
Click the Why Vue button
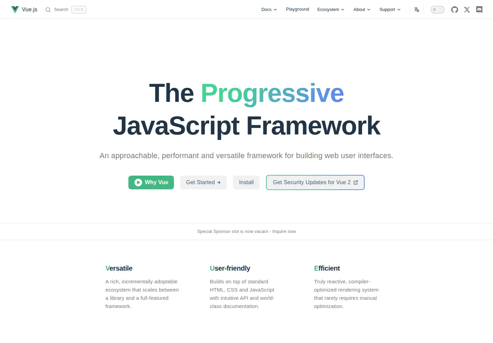coord(151,182)
